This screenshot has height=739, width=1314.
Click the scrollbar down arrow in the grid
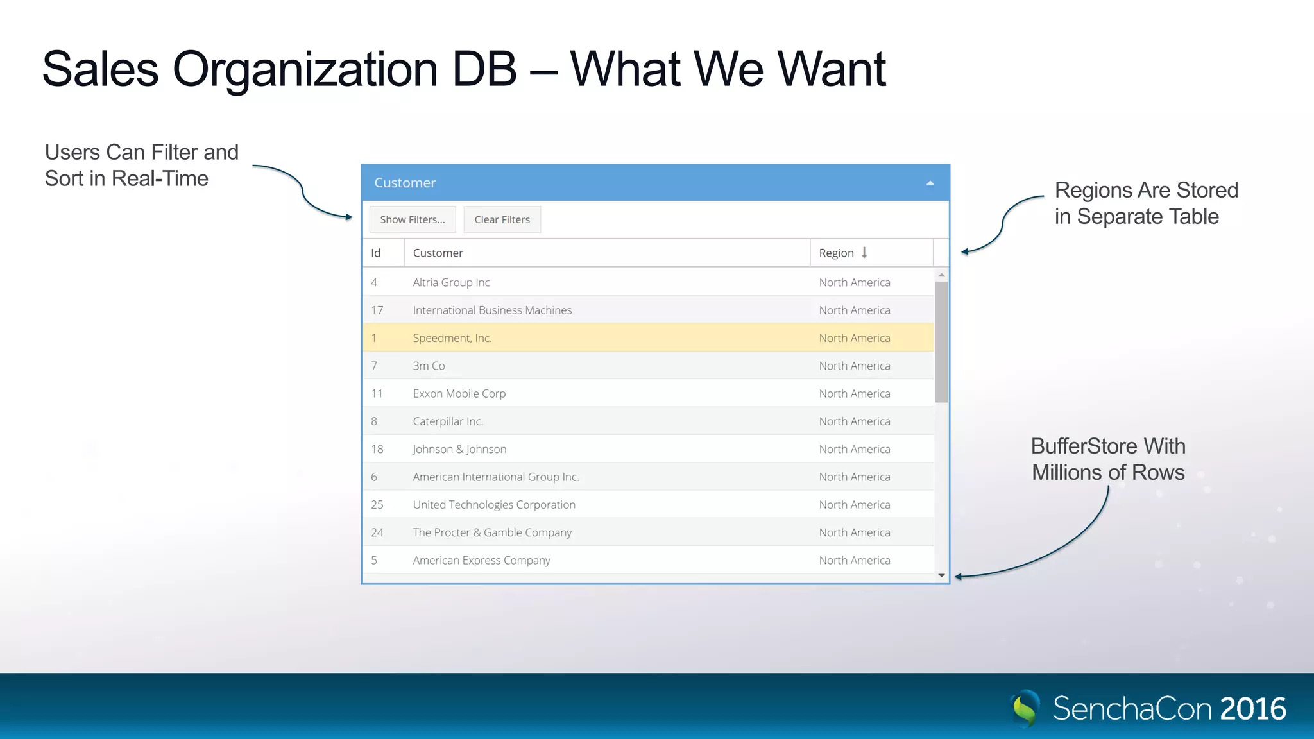click(941, 575)
